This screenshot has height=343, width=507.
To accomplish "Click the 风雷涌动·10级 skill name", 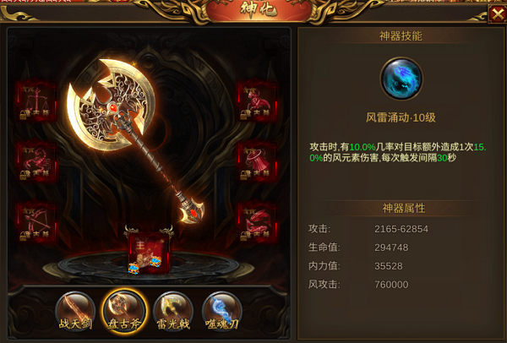I will [401, 117].
